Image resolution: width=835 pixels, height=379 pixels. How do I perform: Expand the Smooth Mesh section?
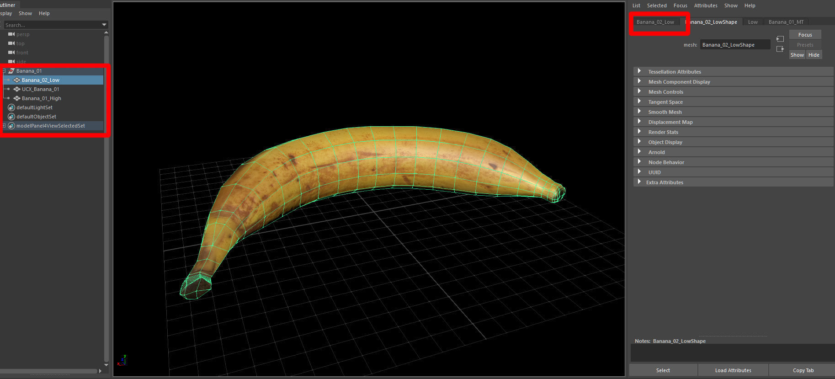(x=639, y=112)
